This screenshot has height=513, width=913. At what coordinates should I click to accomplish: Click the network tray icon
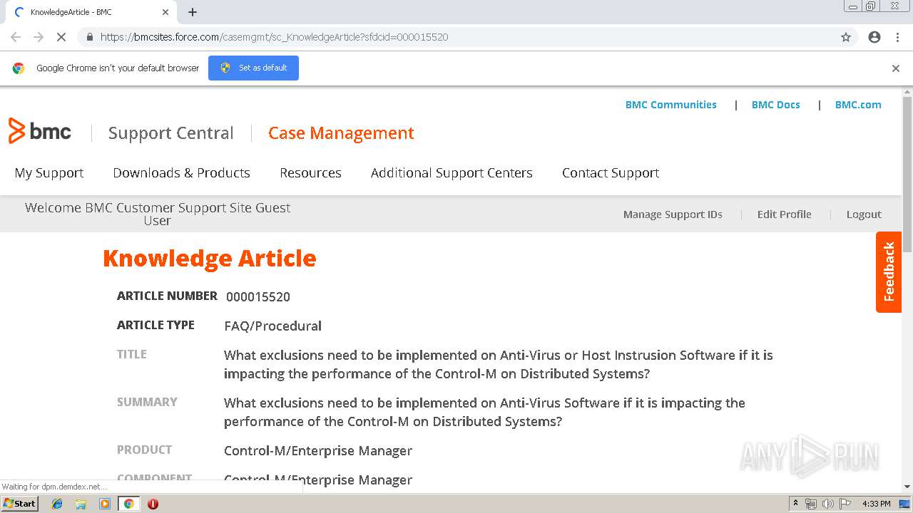point(811,504)
